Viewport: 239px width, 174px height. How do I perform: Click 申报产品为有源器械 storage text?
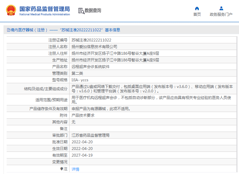point(101,109)
